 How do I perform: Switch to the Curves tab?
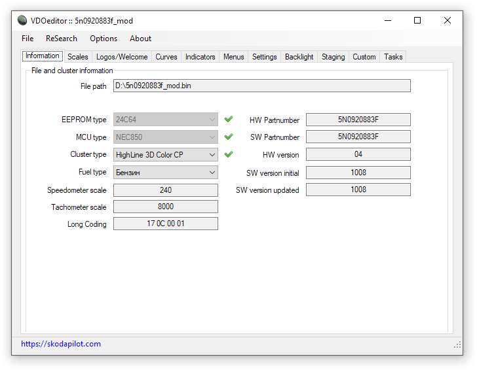(x=166, y=57)
